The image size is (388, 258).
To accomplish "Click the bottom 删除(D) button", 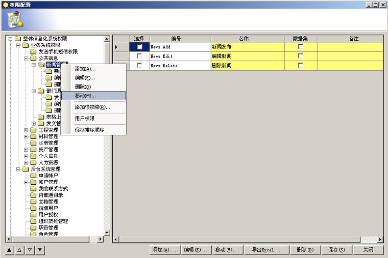I will pyautogui.click(x=305, y=250).
